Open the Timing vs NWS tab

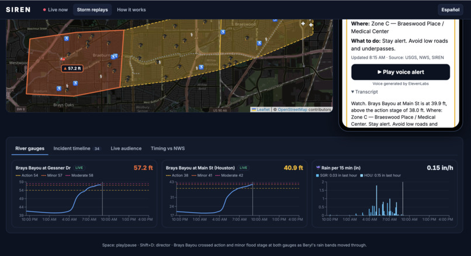click(168, 148)
